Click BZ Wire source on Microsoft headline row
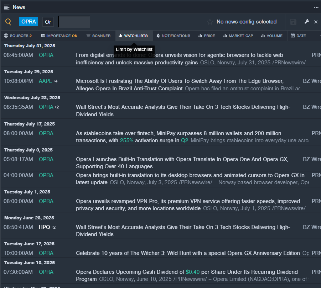Image resolution: width=321 pixels, height=288 pixels. (x=312, y=81)
